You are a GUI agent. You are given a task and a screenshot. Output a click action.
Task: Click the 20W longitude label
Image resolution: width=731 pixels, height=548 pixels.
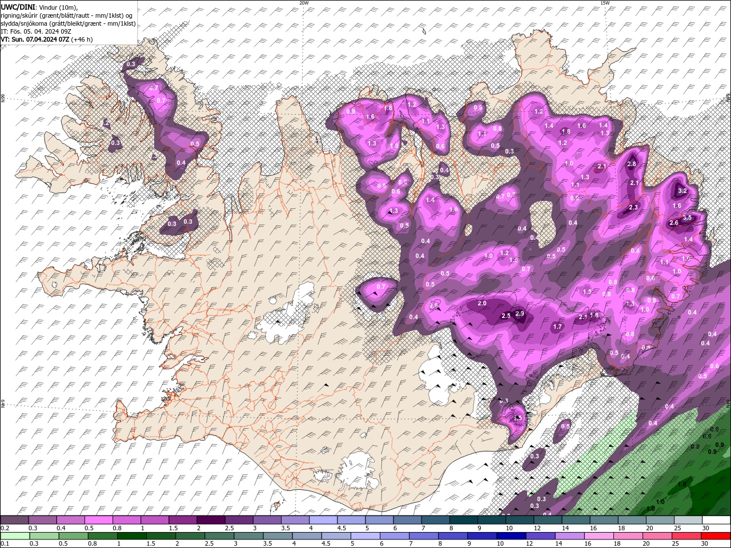(304, 3)
